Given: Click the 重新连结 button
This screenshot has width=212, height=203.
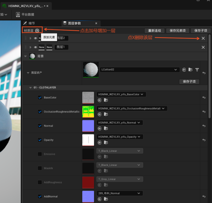Looking at the screenshot, I should [155, 31].
